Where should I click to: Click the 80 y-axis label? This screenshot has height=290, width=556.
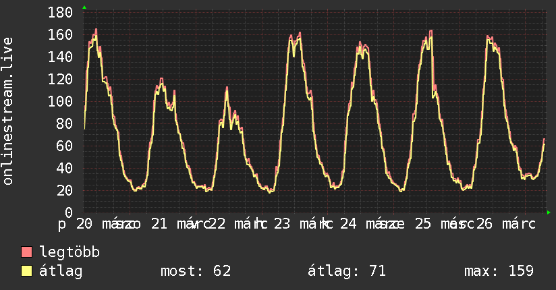click(x=65, y=123)
